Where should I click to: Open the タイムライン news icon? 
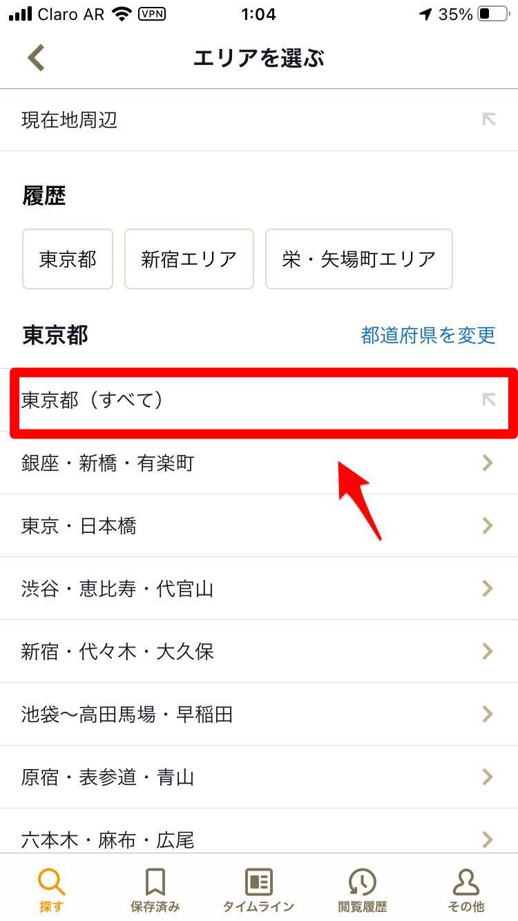click(259, 882)
